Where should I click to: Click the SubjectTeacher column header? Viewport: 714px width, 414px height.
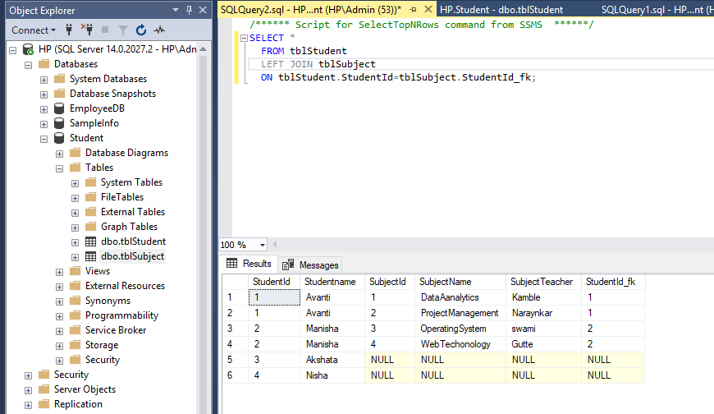point(543,282)
